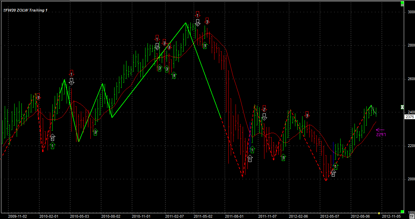Click the 2012-11-05 date label
Image resolution: width=415 pixels, height=219 pixels.
[391, 216]
